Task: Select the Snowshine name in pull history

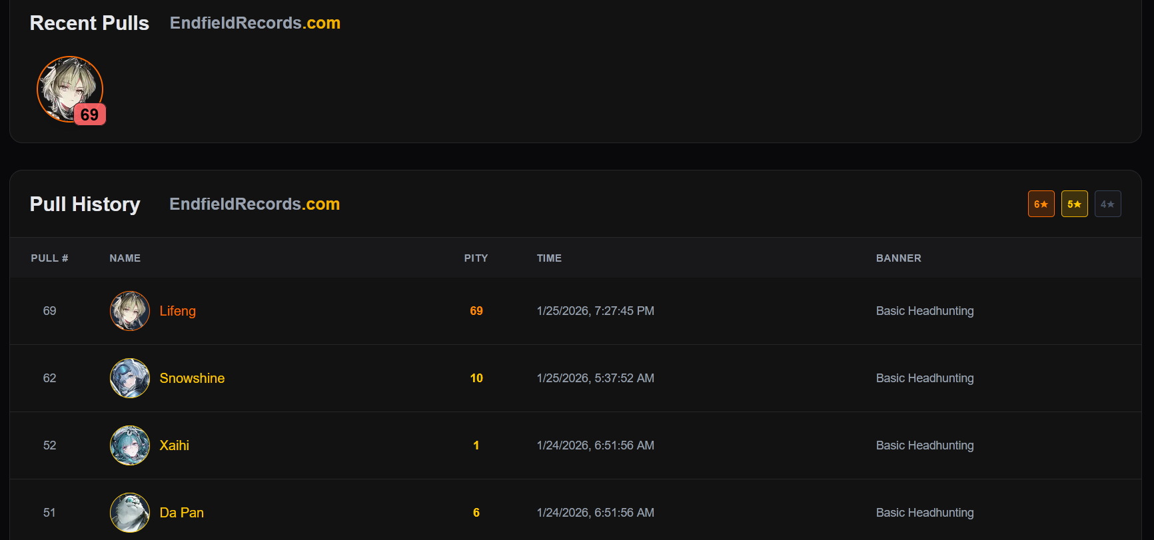Action: [192, 378]
